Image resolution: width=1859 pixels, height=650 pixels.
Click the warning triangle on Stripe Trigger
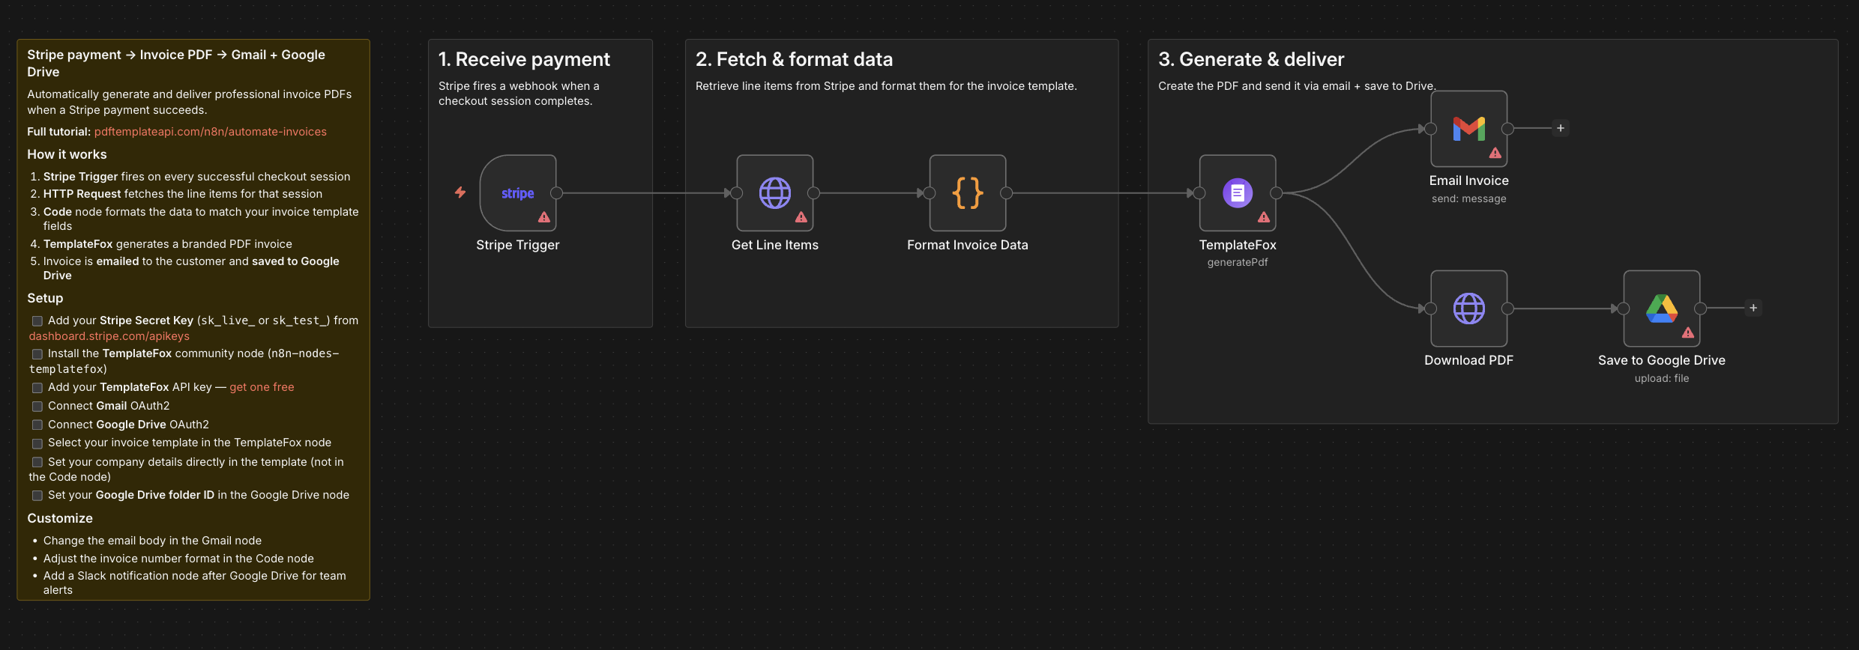click(544, 217)
